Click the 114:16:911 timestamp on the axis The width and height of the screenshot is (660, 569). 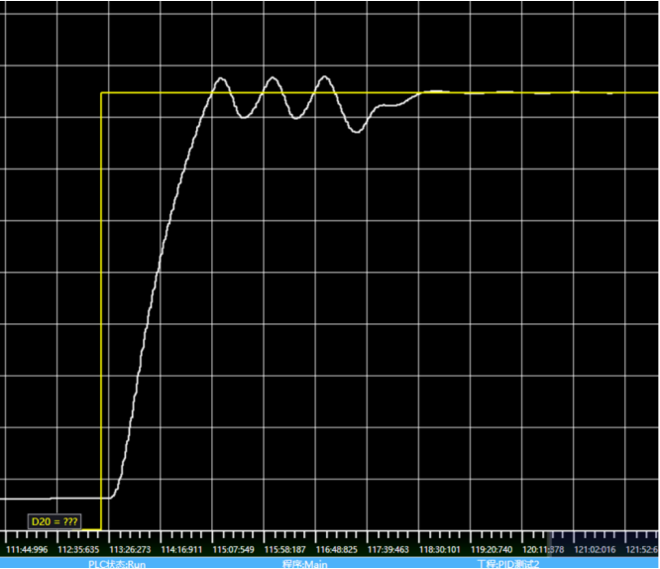181,549
